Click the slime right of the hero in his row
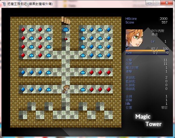 pyautogui.click(x=83, y=90)
